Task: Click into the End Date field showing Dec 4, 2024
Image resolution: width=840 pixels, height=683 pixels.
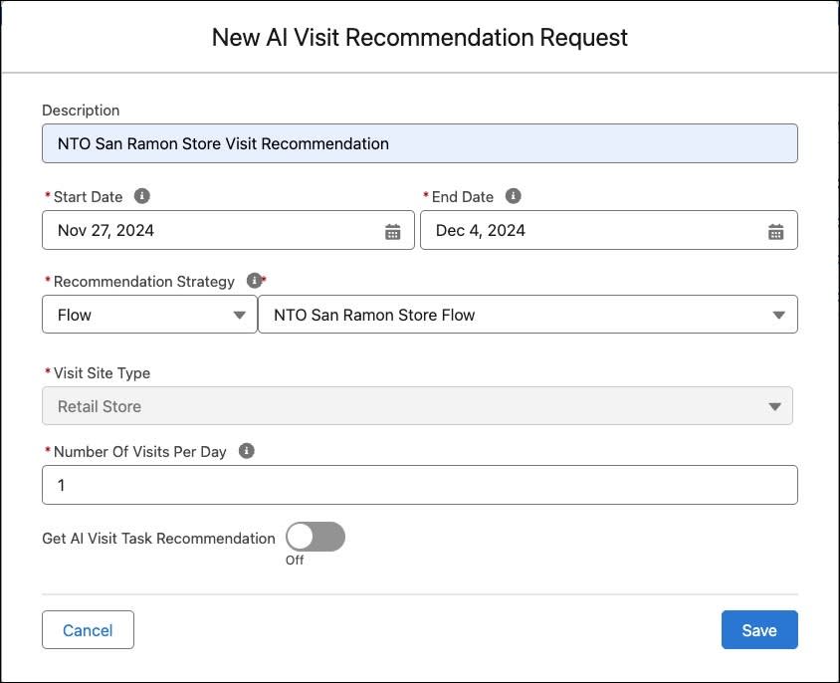Action: (608, 230)
